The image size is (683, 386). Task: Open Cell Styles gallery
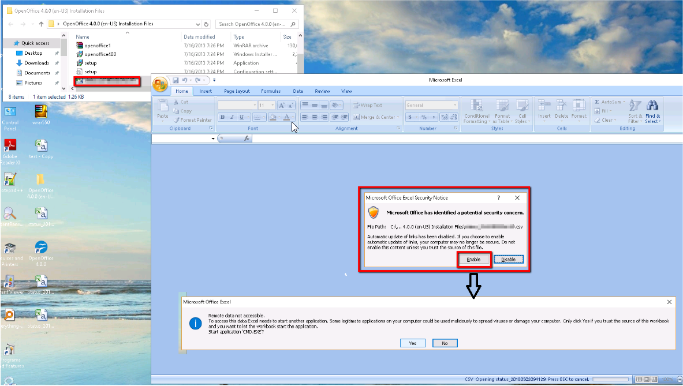(x=522, y=111)
